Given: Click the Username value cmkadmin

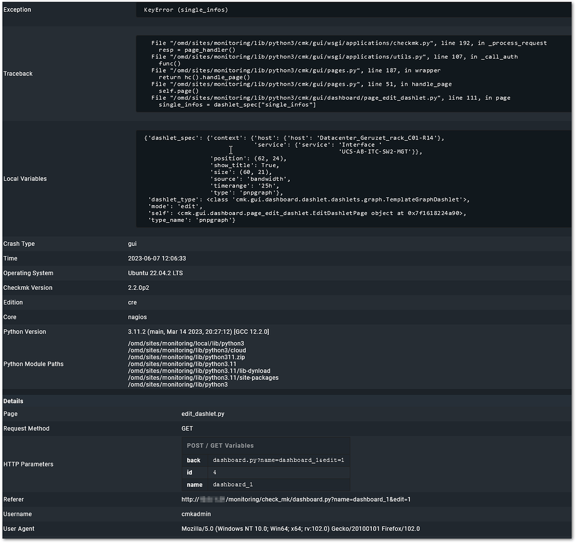Looking at the screenshot, I should 196,514.
